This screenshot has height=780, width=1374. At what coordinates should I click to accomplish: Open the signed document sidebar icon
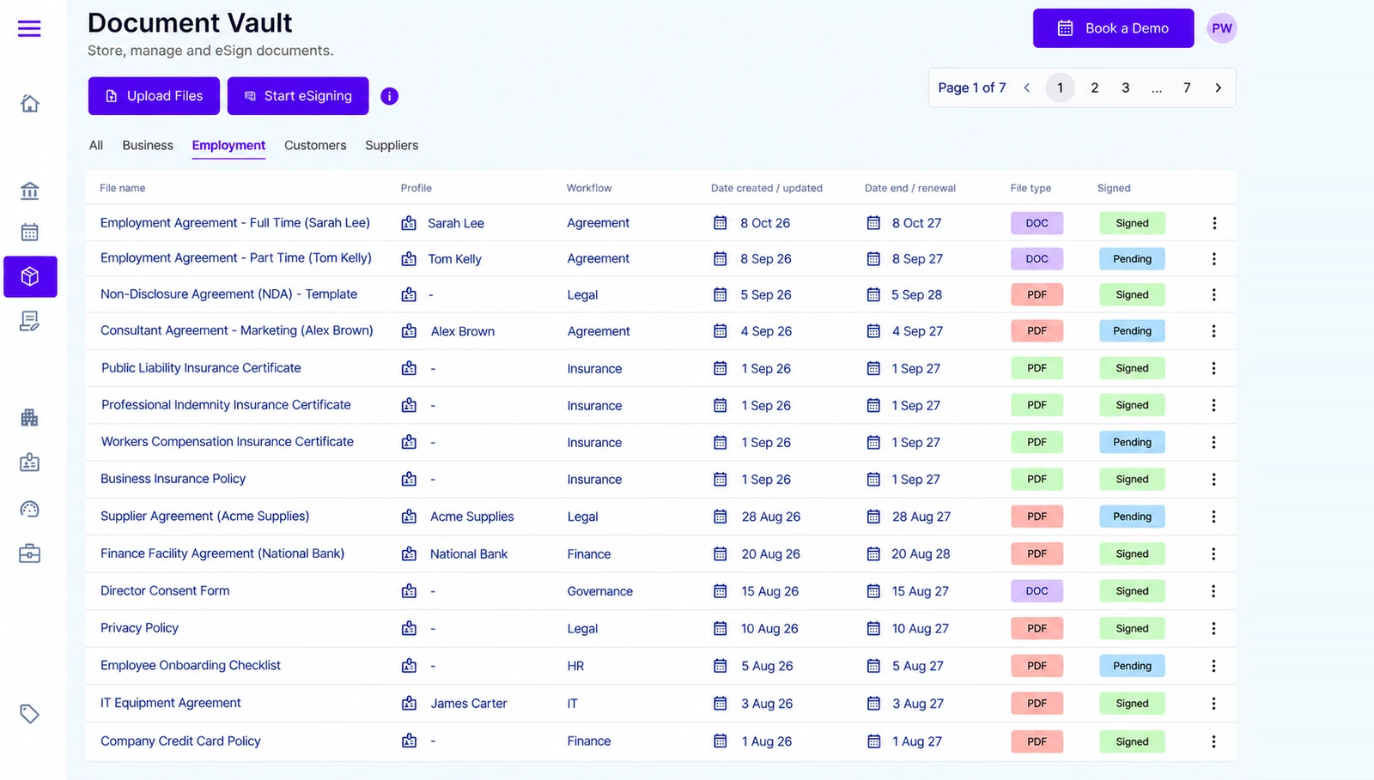pos(30,321)
